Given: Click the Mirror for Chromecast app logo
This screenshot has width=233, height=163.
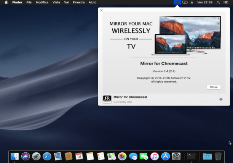Looking at the screenshot, I should click(x=107, y=99).
